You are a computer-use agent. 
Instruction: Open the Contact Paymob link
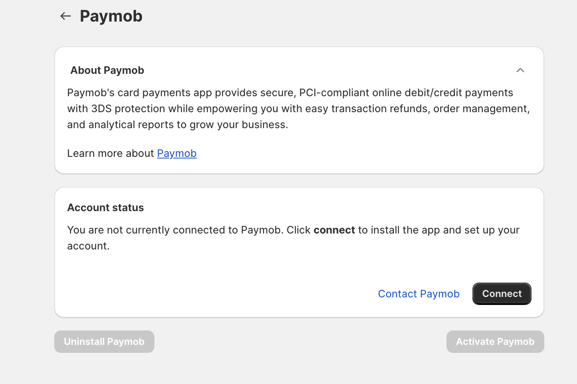tap(419, 294)
